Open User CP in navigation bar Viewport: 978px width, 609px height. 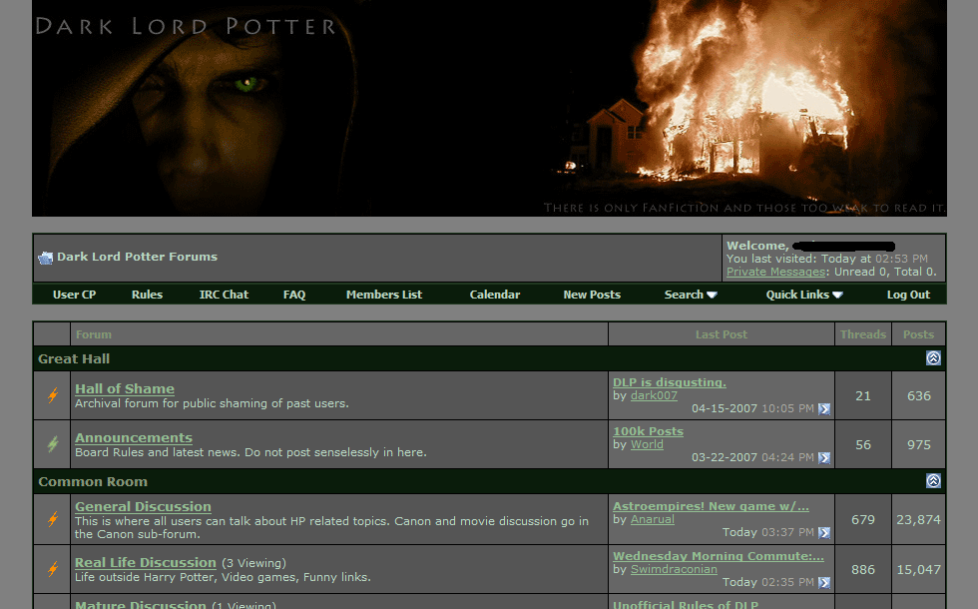74,295
